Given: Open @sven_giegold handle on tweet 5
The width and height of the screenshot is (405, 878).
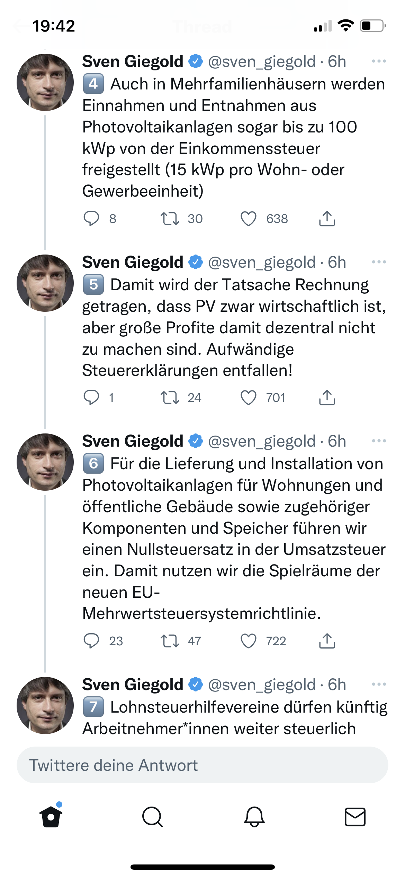Looking at the screenshot, I should [262, 262].
